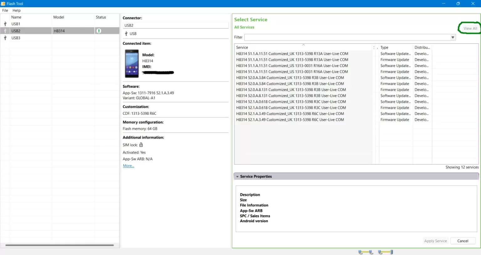Click the left connection icon in the status bar
The height and width of the screenshot is (255, 481).
pos(366,252)
